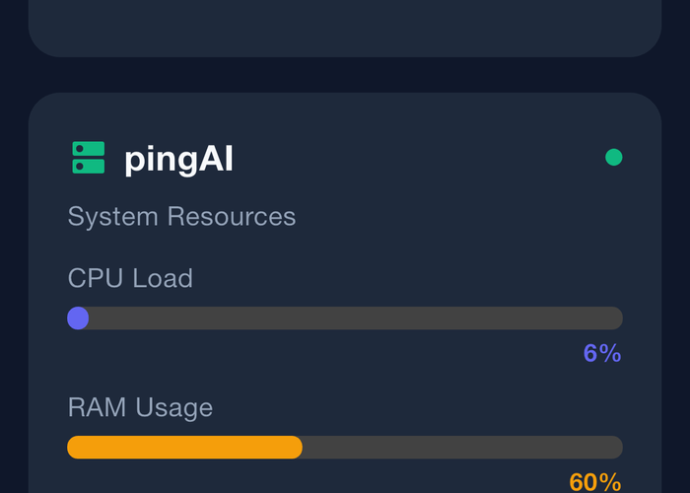The image size is (690, 493).
Task: Click the gray CPU Load track
Action: [355, 317]
